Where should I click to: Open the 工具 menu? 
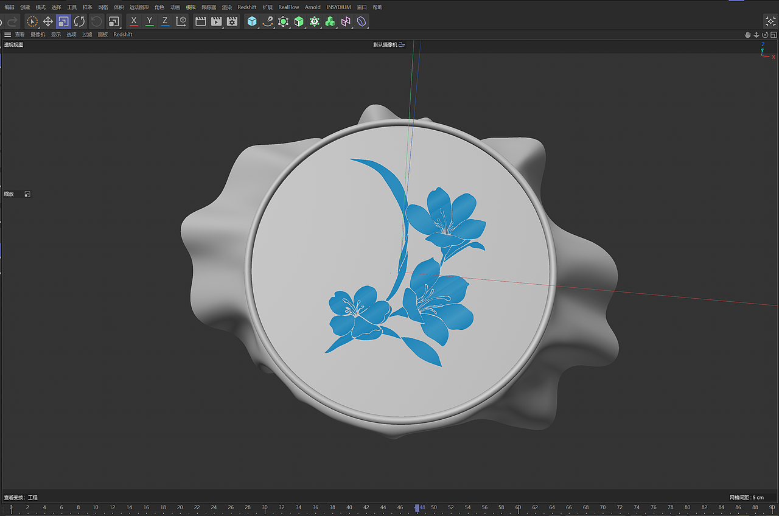pos(72,7)
